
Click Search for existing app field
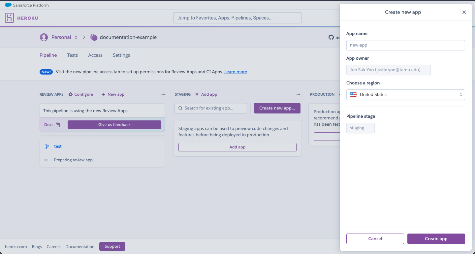click(211, 108)
